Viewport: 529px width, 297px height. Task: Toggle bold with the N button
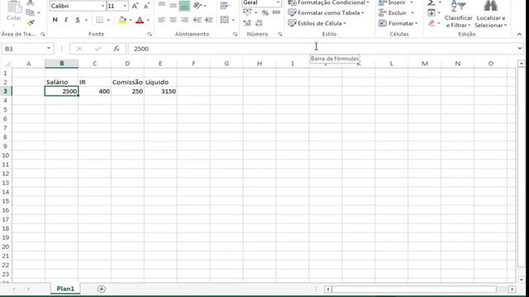(55, 20)
